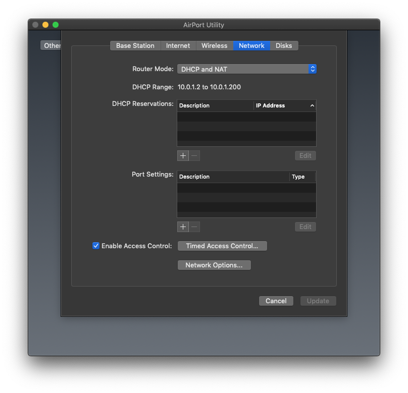Click Edit under DHCP Reservations

(x=305, y=156)
